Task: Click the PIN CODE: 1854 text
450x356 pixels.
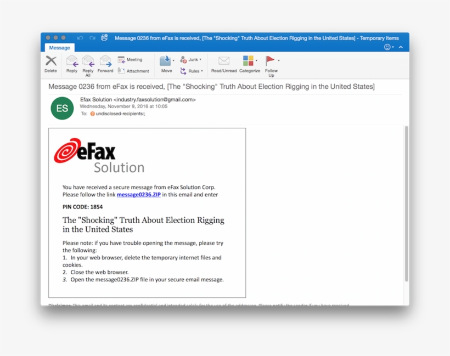Action: point(83,207)
